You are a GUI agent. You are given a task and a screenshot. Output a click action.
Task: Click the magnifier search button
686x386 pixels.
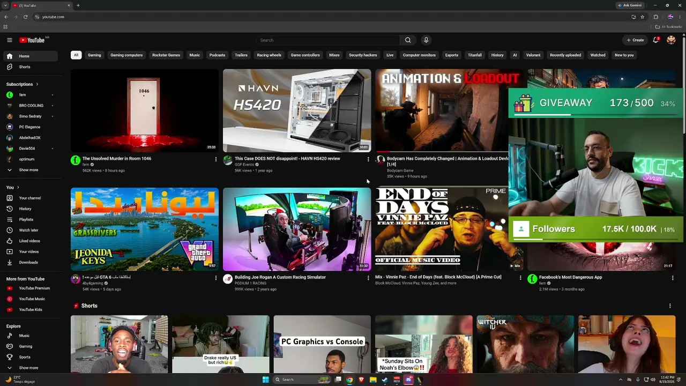pyautogui.click(x=408, y=40)
